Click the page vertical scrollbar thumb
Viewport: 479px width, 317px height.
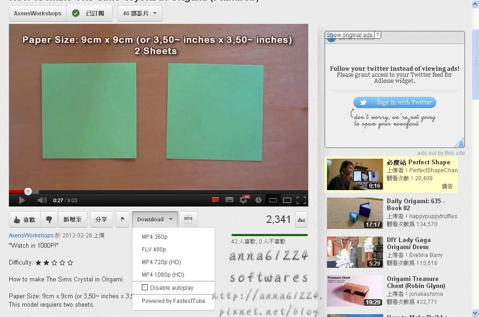[x=475, y=64]
